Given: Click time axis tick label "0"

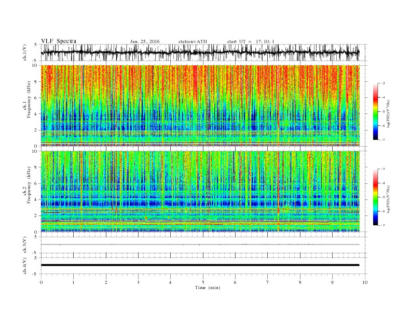Looking at the screenshot, I should (41, 282).
